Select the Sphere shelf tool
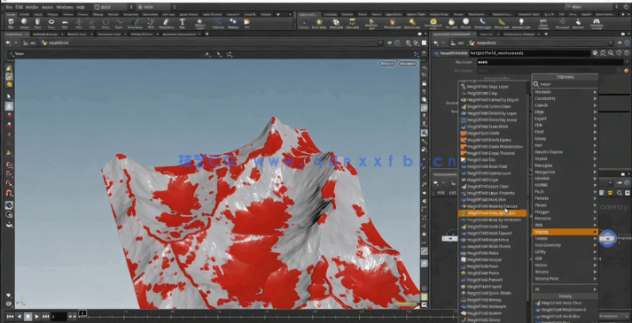This screenshot has width=632, height=323. pyautogui.click(x=24, y=23)
